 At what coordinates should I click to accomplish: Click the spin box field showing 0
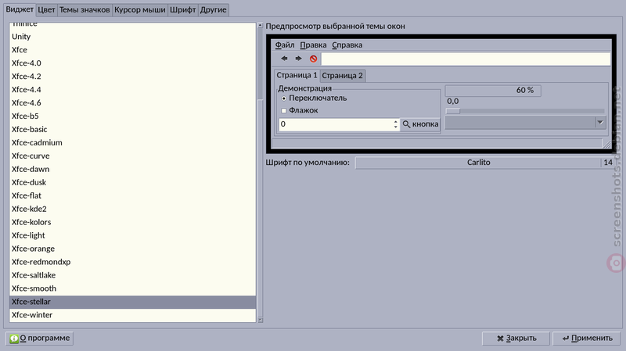336,124
